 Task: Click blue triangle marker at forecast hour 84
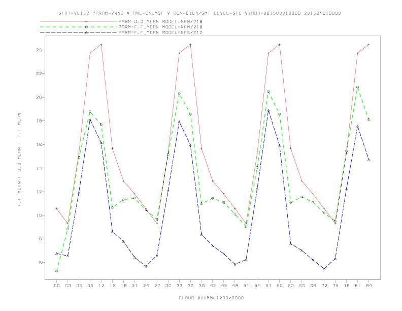tap(368, 160)
